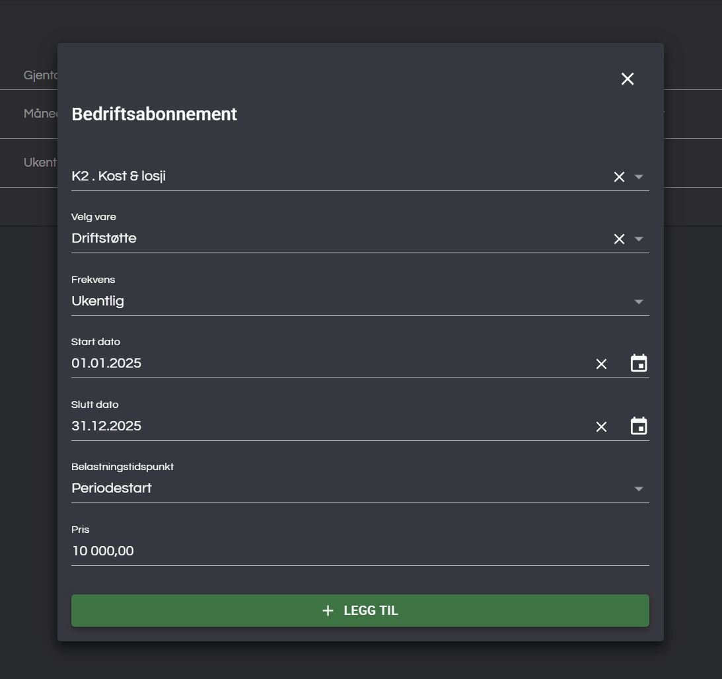
Task: Click the K2 . Kost & losji text
Action: coord(118,177)
